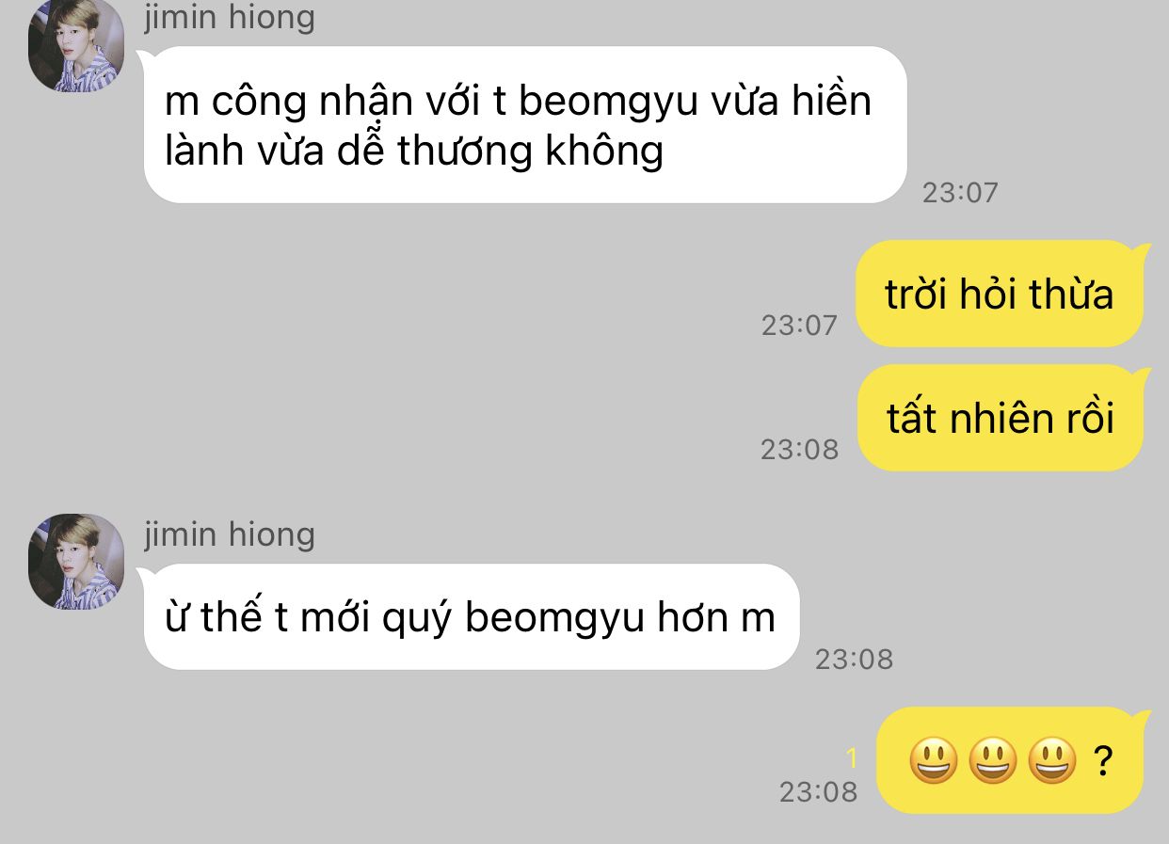Select the yellow "trời hỏi thừa" bubble
This screenshot has width=1169, height=844.
tap(1000, 294)
